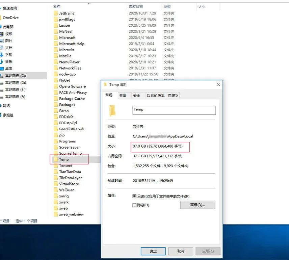
Task: Select the TileDataLayer folder name
Action: (x=71, y=178)
